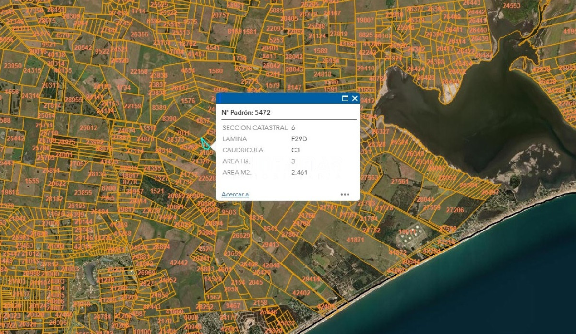
Task: Follow the 'Acercar a' zoom link
Action: click(235, 194)
